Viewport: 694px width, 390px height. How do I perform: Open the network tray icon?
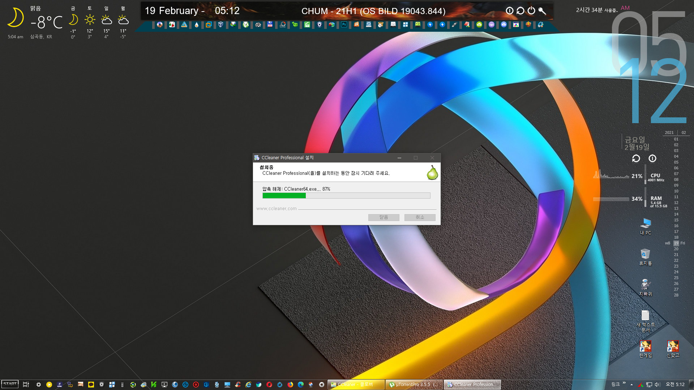tap(649, 385)
